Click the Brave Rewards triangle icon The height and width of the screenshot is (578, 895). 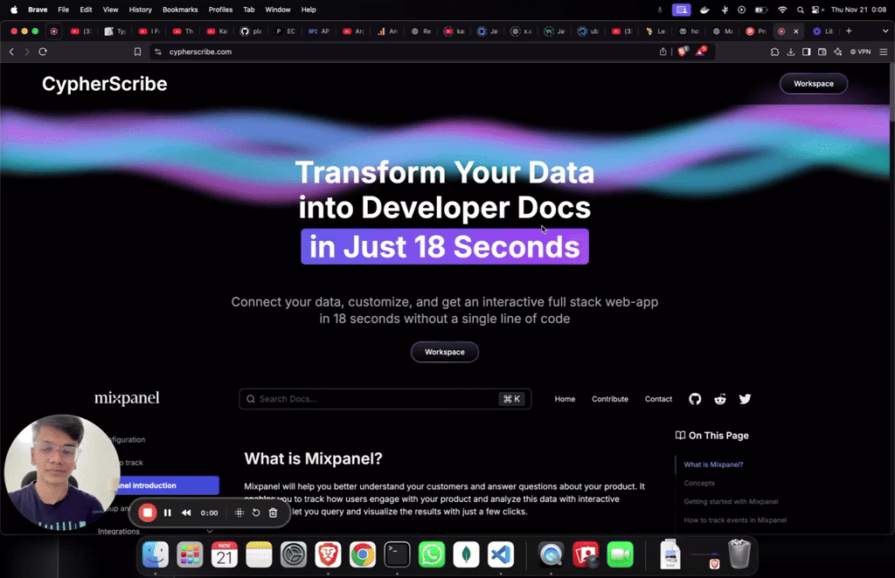click(x=701, y=52)
